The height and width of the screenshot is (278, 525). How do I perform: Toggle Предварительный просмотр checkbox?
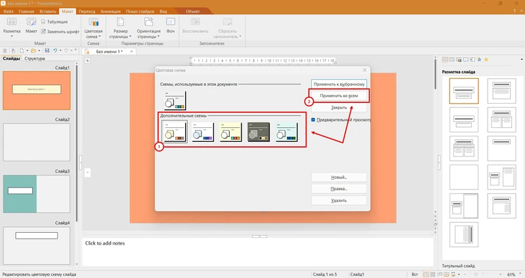[x=313, y=120]
